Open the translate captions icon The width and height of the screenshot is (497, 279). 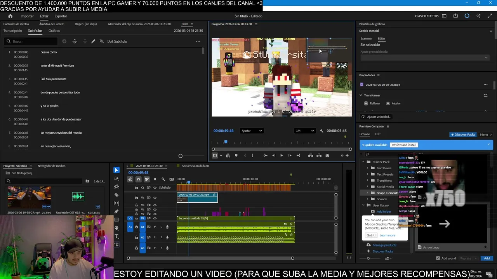(102, 41)
